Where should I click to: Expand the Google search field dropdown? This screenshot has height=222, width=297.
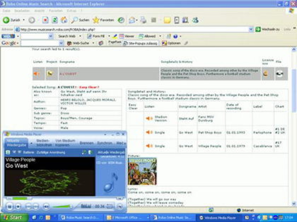(61, 43)
